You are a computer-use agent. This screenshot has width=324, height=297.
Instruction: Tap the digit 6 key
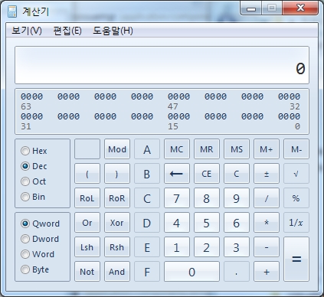tap(237, 223)
